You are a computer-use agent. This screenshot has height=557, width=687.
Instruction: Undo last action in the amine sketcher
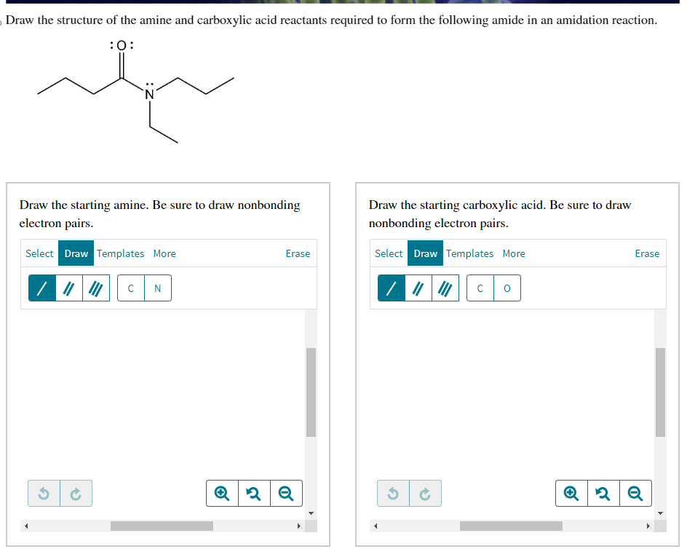(x=43, y=493)
